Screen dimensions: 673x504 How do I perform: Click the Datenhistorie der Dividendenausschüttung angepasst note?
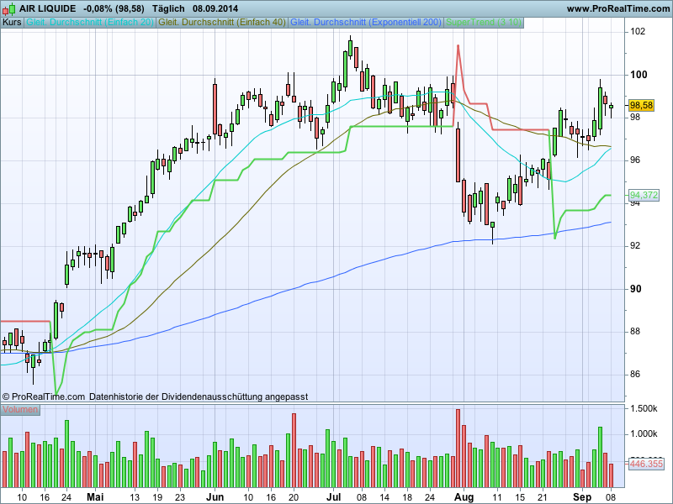pos(199,396)
